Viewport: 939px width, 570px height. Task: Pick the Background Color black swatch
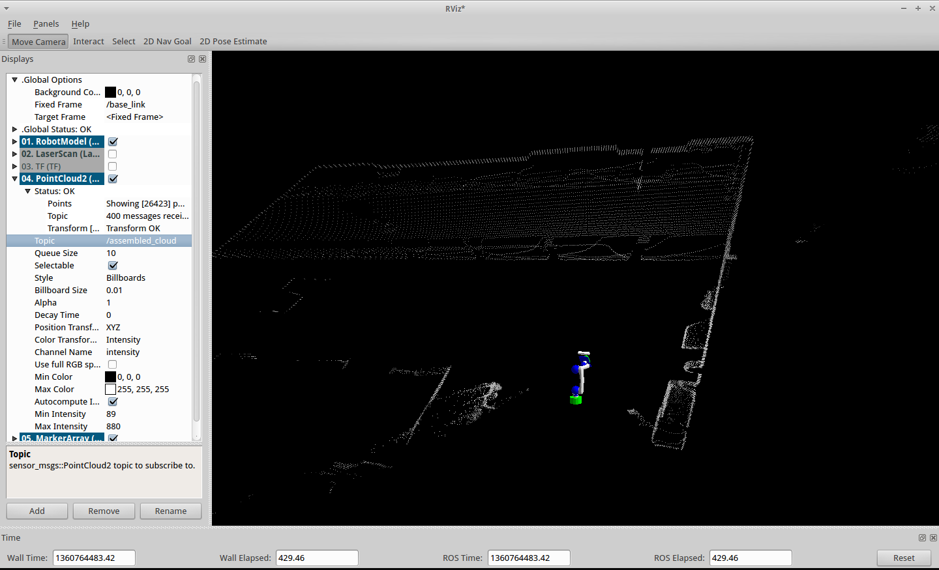point(110,92)
